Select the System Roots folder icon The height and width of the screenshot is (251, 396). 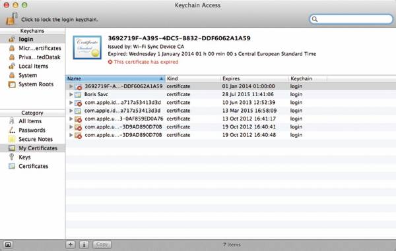12,84
